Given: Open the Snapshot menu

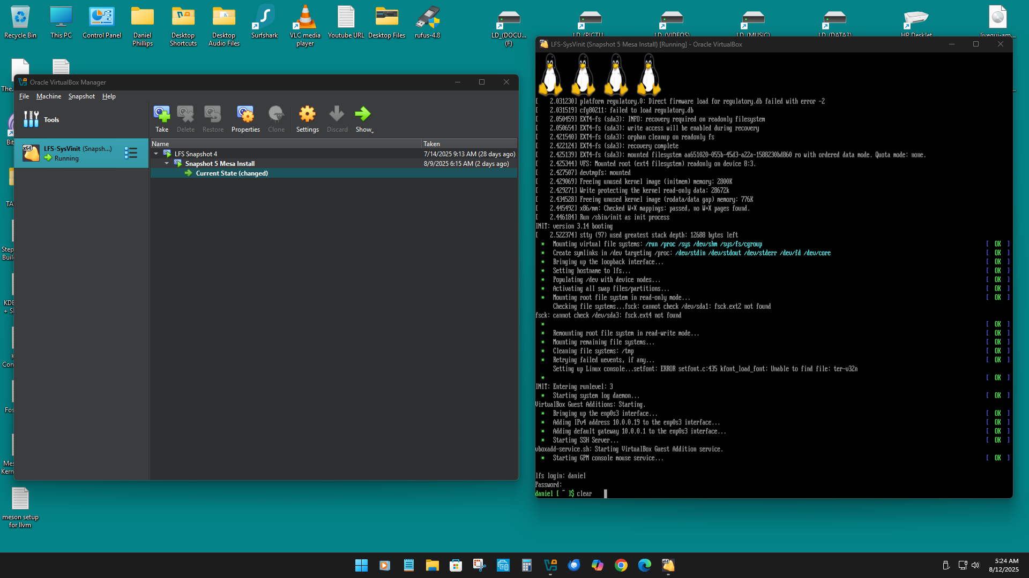Looking at the screenshot, I should pos(81,96).
